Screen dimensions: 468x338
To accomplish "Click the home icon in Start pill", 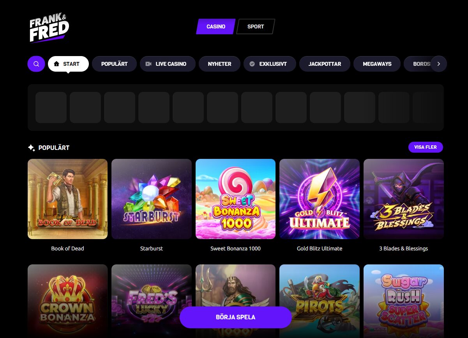I will [x=57, y=64].
